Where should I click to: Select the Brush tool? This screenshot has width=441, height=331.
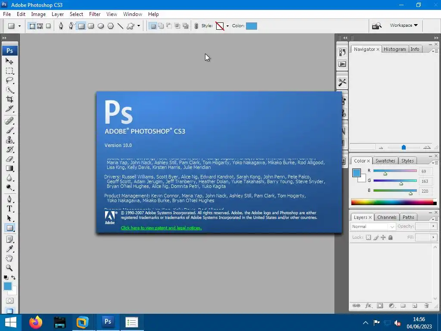pyautogui.click(x=9, y=130)
